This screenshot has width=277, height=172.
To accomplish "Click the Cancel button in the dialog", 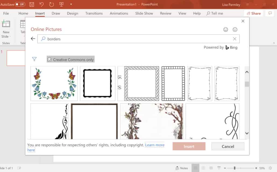I will (228, 146).
